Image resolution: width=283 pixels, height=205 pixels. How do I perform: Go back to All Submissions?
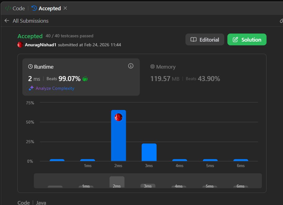click(x=30, y=21)
